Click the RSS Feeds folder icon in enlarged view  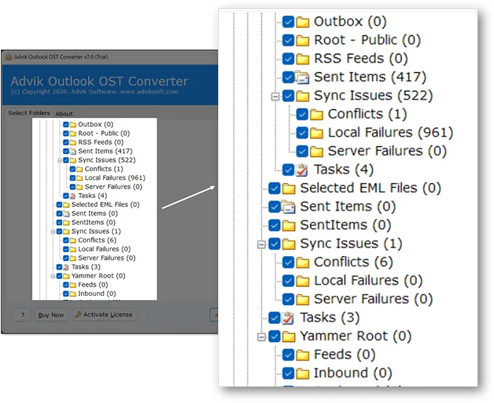click(x=303, y=59)
